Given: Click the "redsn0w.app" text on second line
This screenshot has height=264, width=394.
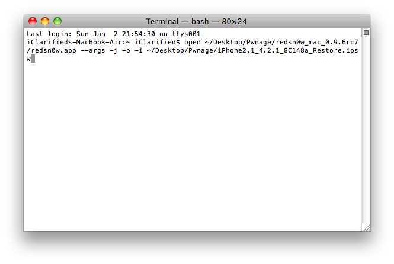Looking at the screenshot, I should coord(53,51).
